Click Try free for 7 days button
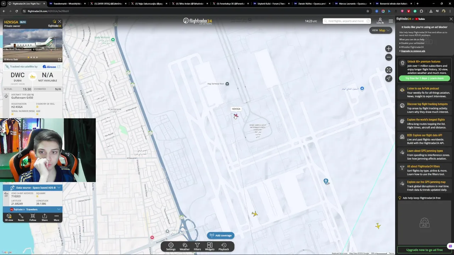454x255 pixels. [x=425, y=78]
